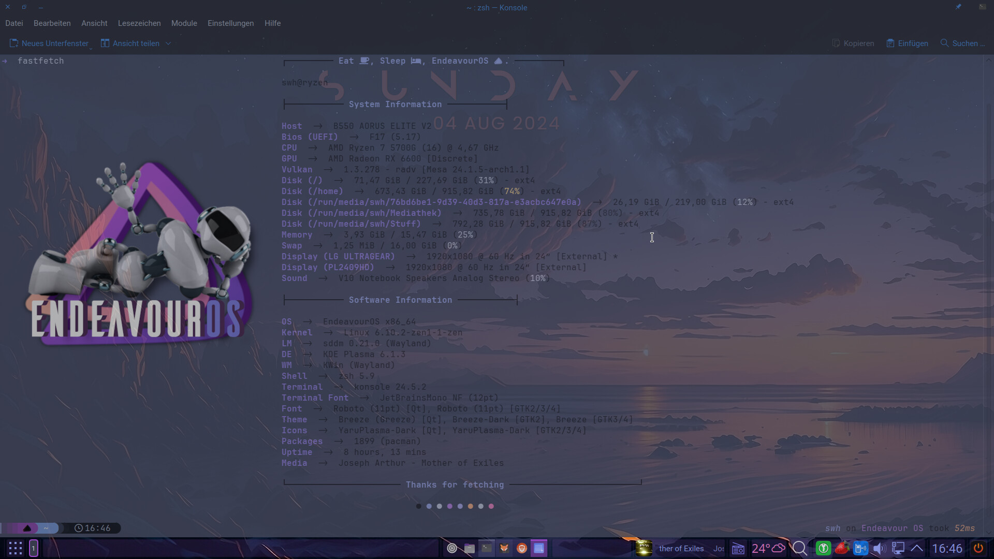Open the Bearbeiten menu
Screen dimensions: 994x559
click(x=52, y=23)
